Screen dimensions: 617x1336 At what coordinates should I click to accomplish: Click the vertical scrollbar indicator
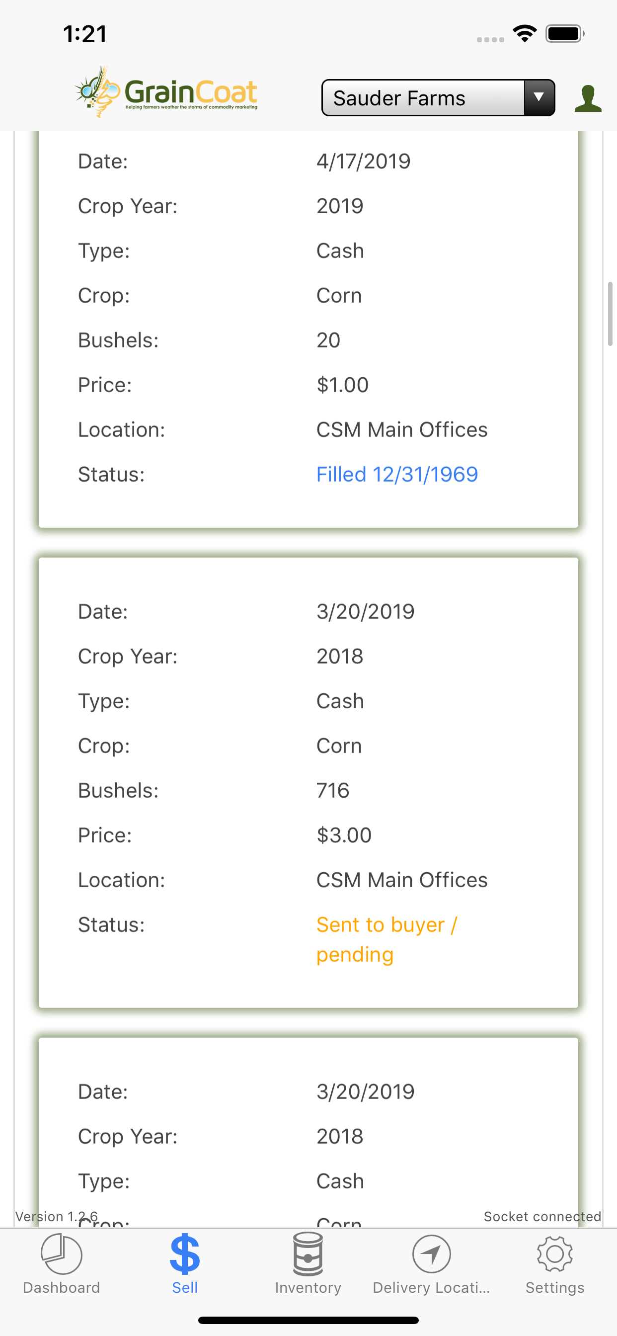610,314
